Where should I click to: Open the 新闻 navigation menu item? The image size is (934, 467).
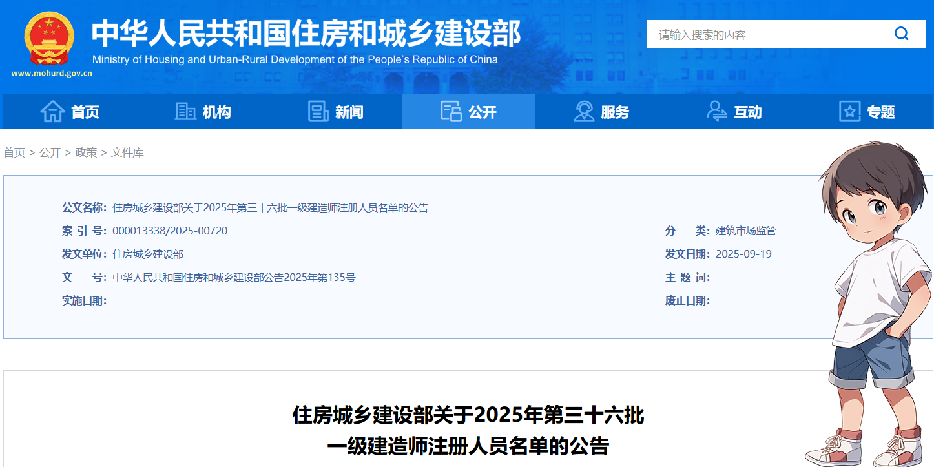(349, 112)
